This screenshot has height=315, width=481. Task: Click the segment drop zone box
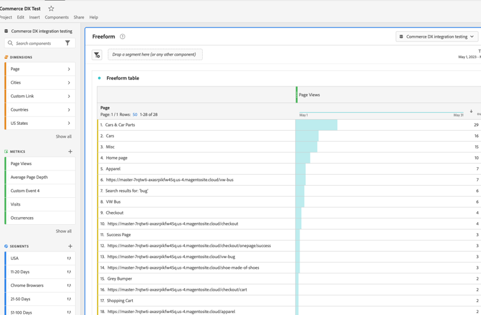(155, 54)
